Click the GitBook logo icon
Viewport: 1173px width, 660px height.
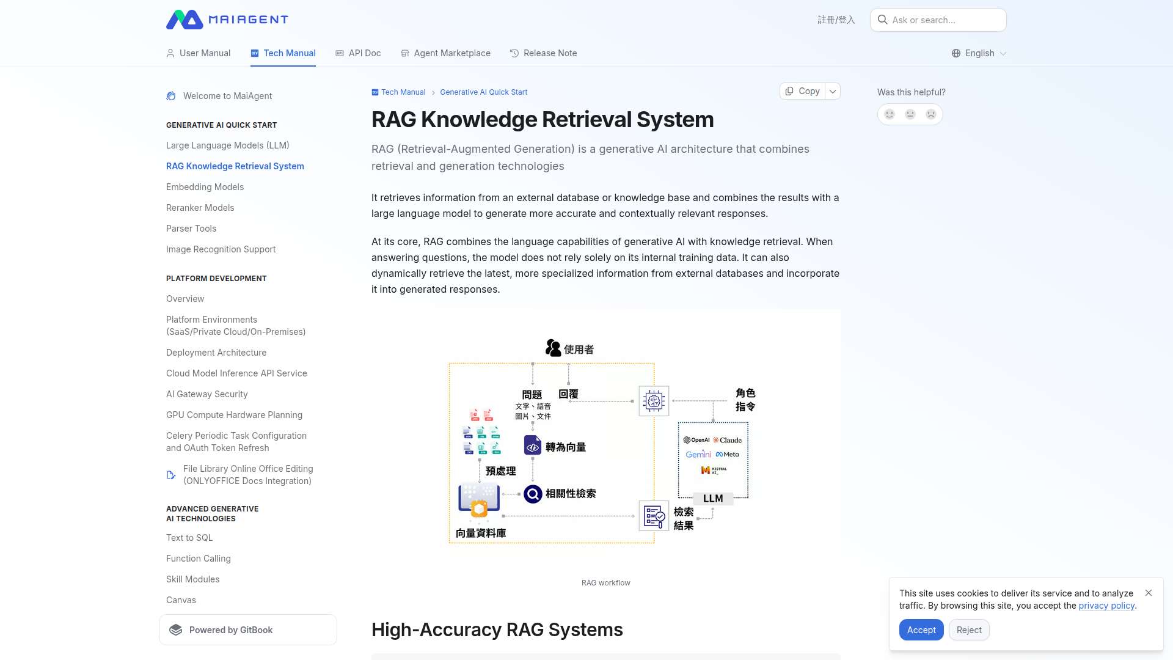[x=176, y=630]
